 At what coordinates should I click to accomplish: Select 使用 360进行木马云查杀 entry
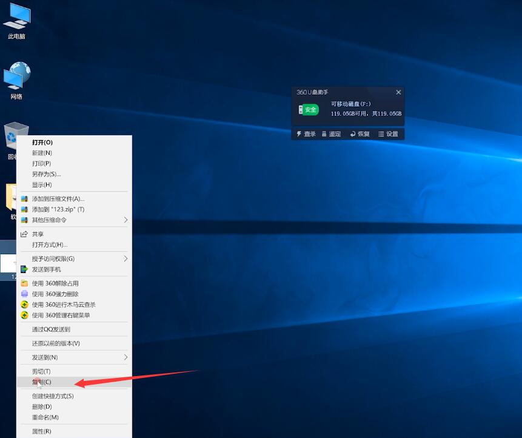(74, 305)
